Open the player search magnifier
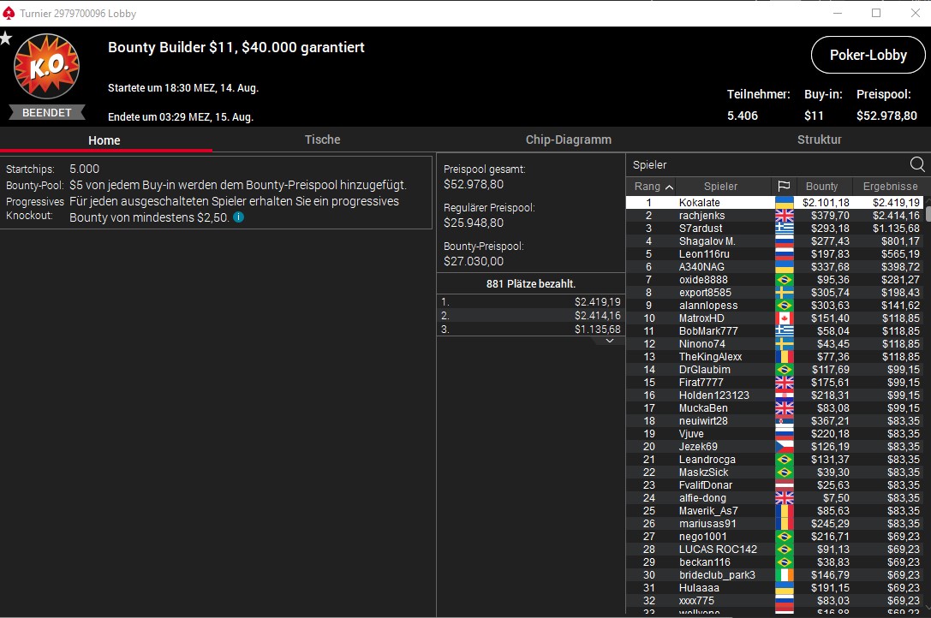 pos(916,164)
